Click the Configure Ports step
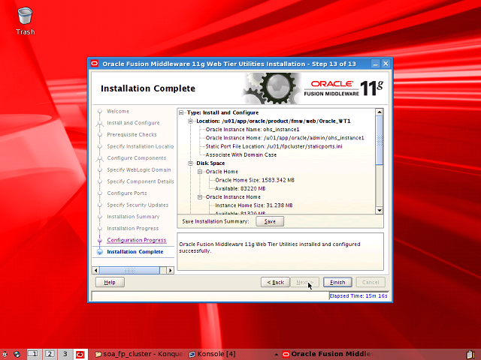 pos(127,193)
